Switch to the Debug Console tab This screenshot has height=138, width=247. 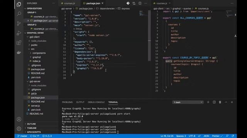click(x=96, y=102)
